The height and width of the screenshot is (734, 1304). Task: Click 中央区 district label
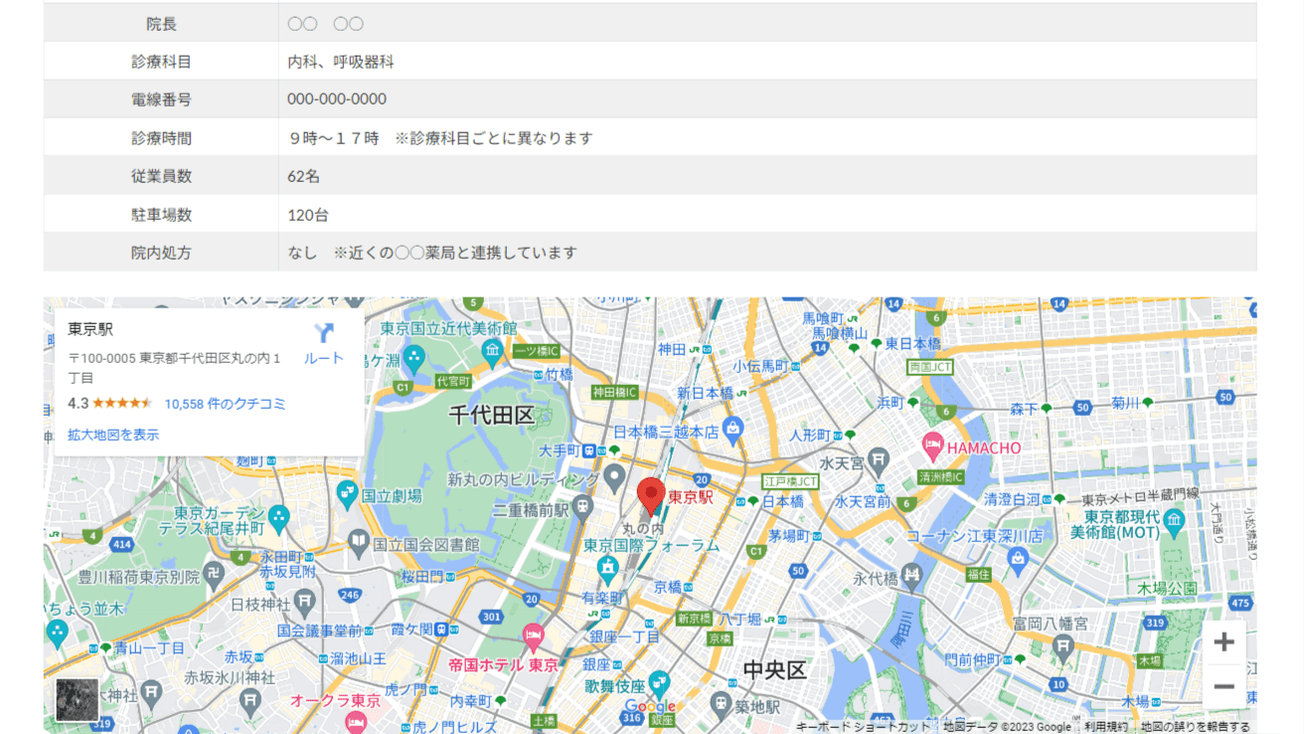pyautogui.click(x=775, y=670)
